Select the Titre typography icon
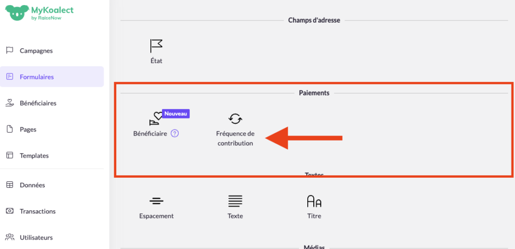Screen dimensions: 515x249 coord(314,201)
